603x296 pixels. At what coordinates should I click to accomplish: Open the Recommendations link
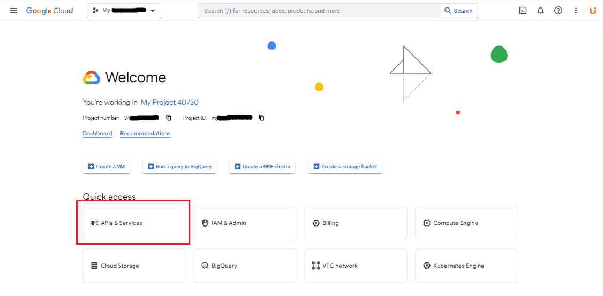145,134
